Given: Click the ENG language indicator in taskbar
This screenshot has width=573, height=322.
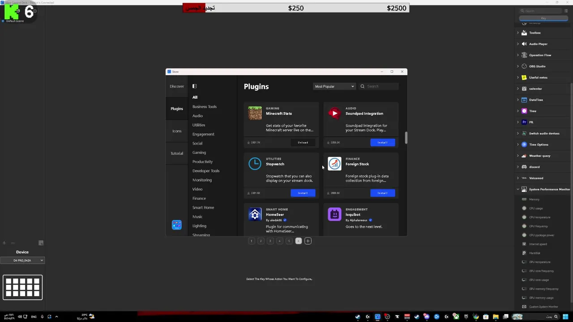Looking at the screenshot, I should click(x=34, y=317).
